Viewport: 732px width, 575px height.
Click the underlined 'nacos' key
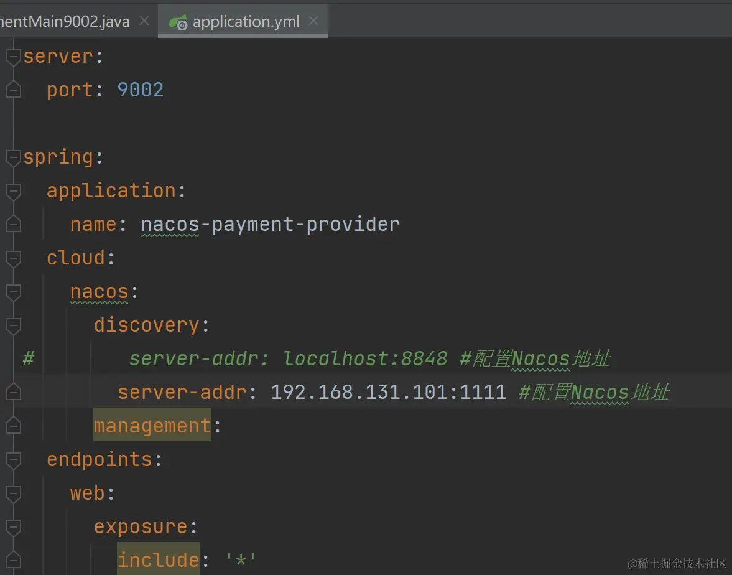(99, 292)
